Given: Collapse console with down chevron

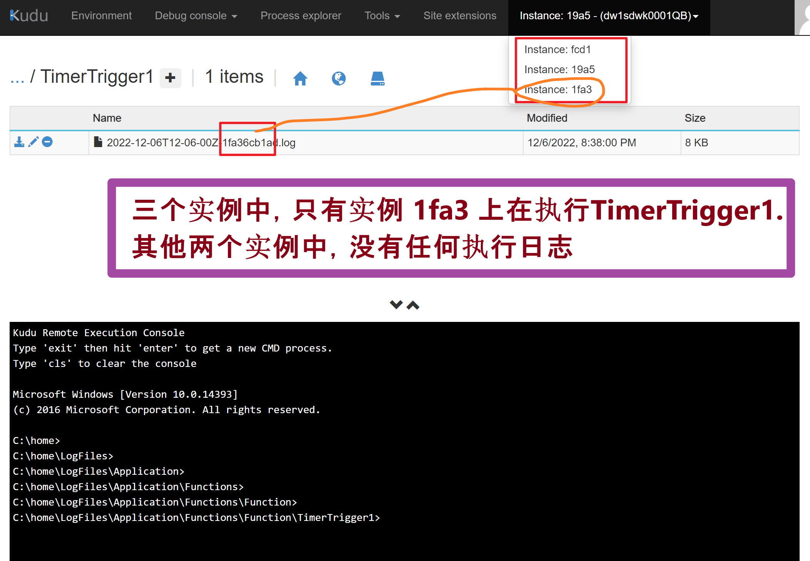Looking at the screenshot, I should [x=396, y=305].
